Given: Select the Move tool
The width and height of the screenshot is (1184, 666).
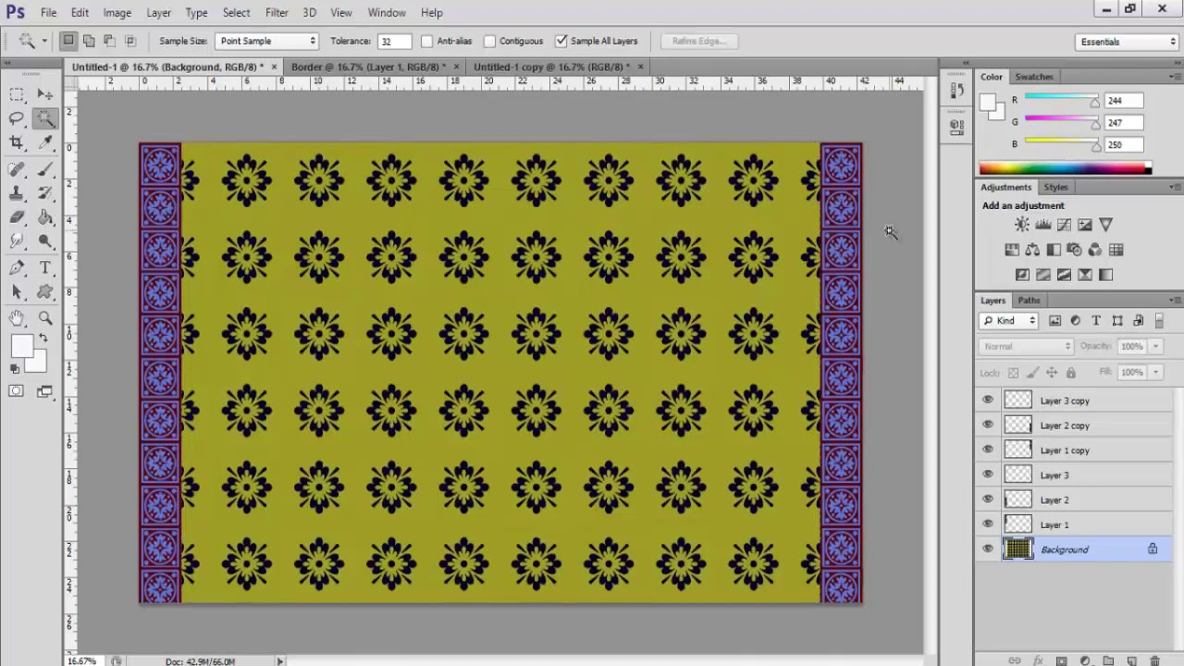Looking at the screenshot, I should [44, 94].
